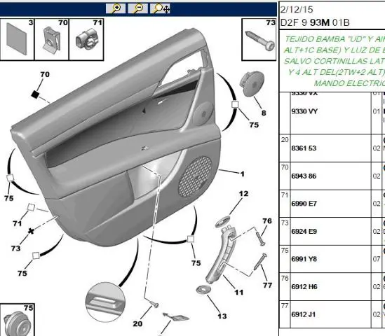
Task: Click callout number 71 on left side
Action: [x=18, y=223]
